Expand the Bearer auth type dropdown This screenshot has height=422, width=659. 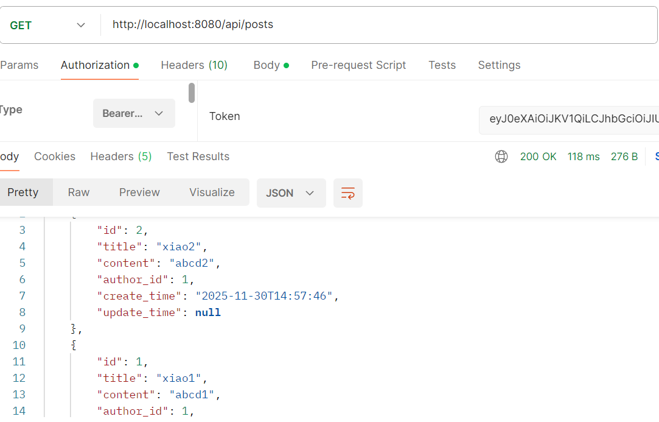134,113
